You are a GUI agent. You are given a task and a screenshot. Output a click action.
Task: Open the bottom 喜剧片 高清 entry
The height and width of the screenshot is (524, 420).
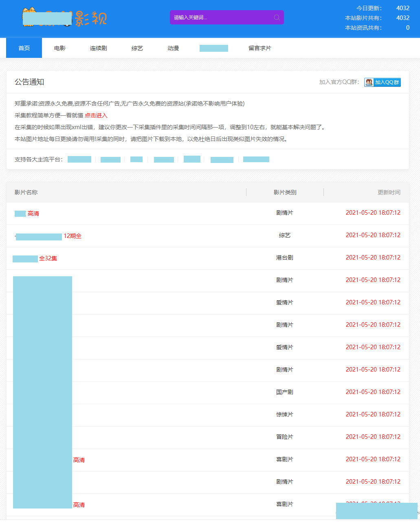pos(79,504)
